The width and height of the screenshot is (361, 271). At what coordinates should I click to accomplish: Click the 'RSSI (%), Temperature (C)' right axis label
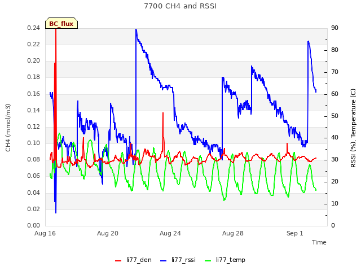[x=353, y=128]
